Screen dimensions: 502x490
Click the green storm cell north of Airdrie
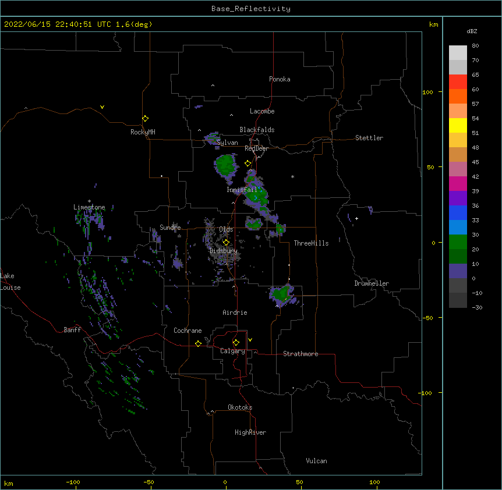point(282,294)
